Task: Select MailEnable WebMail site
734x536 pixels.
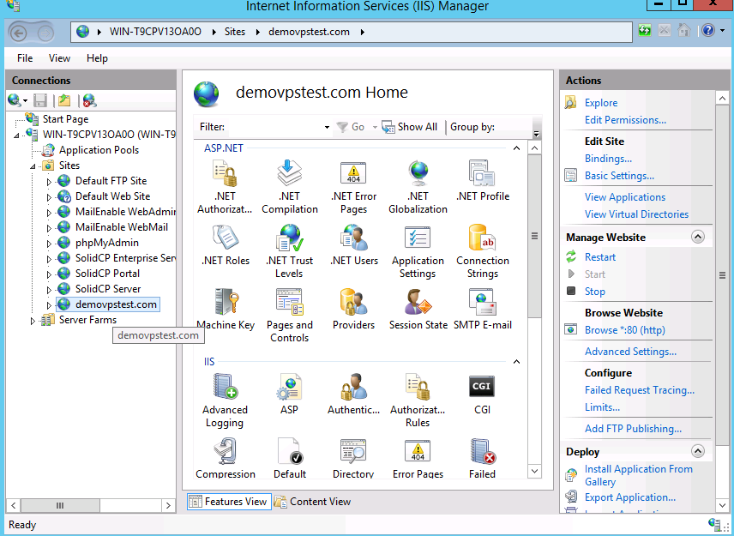Action: pyautogui.click(x=121, y=227)
